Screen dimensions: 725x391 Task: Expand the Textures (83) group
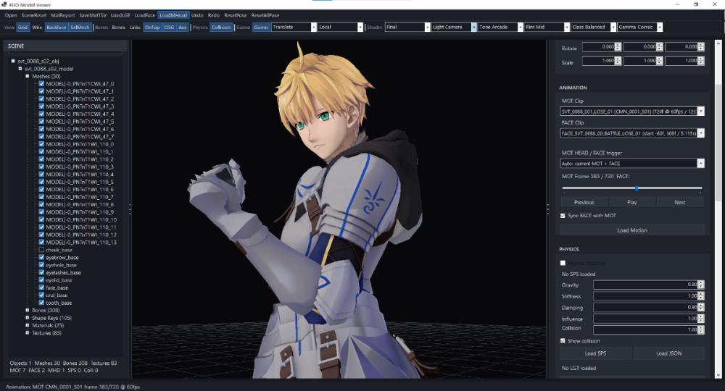(x=28, y=333)
